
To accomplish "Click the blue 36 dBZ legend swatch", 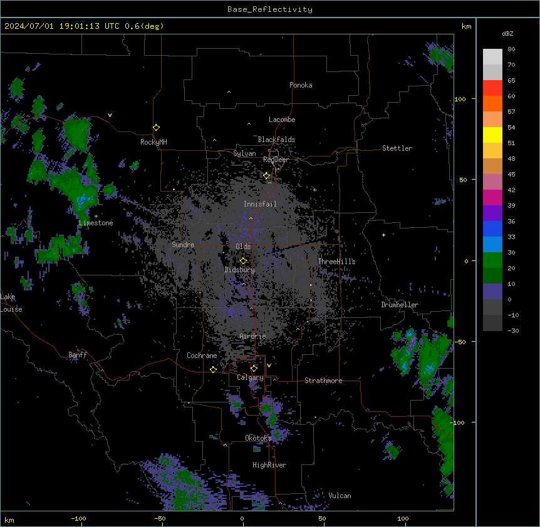I will (x=492, y=228).
